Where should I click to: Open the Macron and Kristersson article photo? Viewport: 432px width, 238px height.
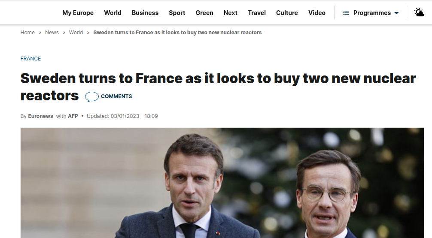coord(222,183)
